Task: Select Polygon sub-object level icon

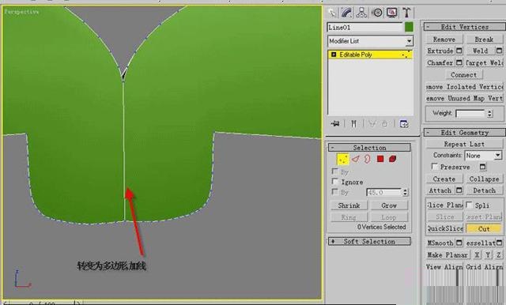Action: point(380,159)
